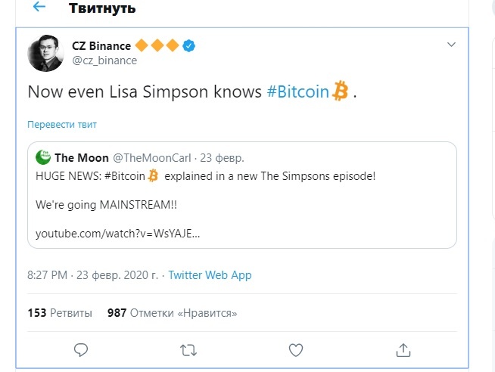Click "Перевести твит" translate link
This screenshot has width=495, height=372.
pos(62,124)
